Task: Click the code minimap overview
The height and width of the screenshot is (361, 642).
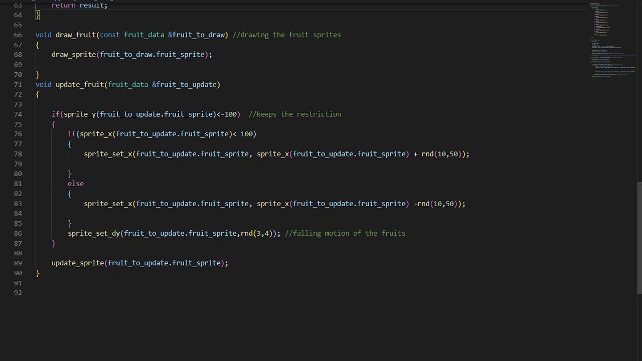Action: pos(612,41)
